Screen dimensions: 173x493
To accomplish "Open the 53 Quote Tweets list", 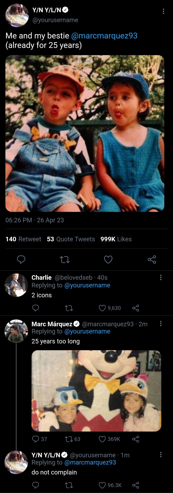I will coord(71,239).
